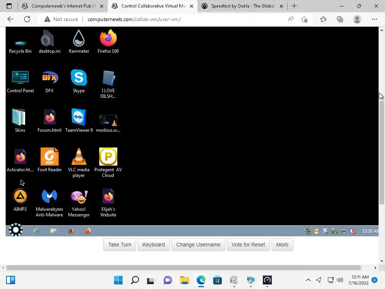Open browser Collections icon
Image resolution: width=385 pixels, height=289 pixels.
(340, 19)
